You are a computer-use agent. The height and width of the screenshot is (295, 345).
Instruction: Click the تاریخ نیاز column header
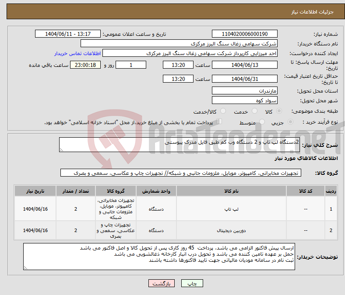tap(35, 191)
